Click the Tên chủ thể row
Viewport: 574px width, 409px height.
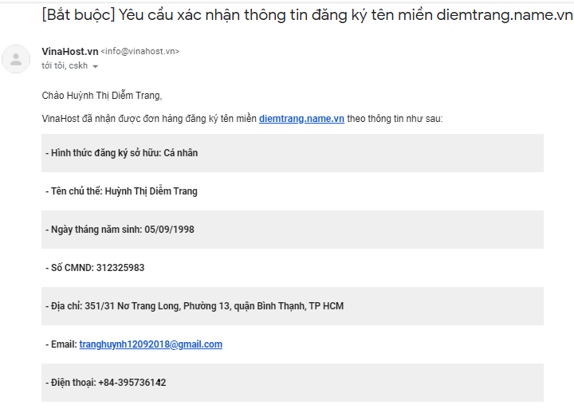point(292,191)
